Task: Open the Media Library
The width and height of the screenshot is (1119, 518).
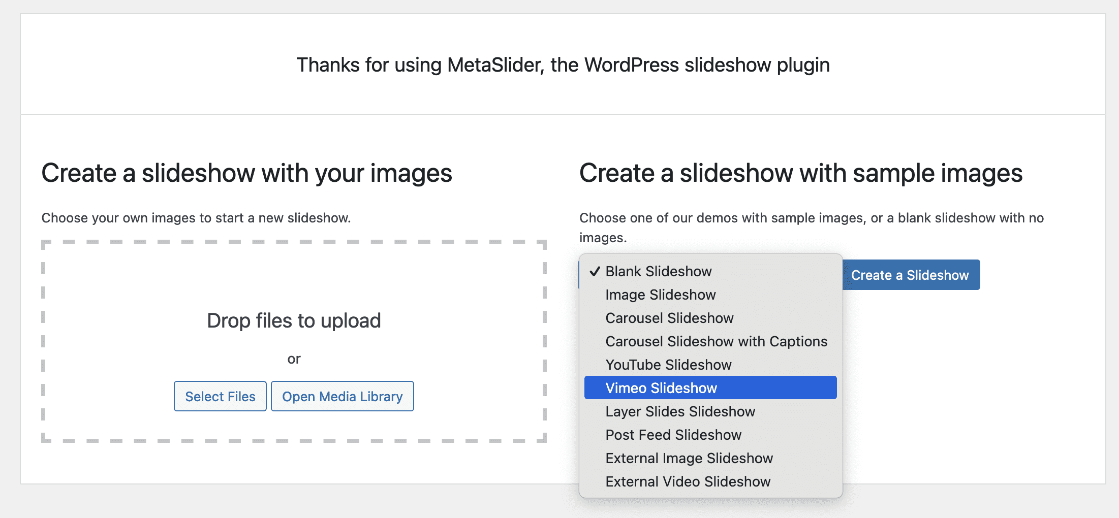Action: pos(342,396)
